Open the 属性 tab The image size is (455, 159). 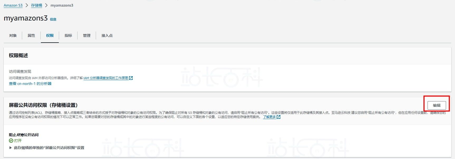point(31,35)
